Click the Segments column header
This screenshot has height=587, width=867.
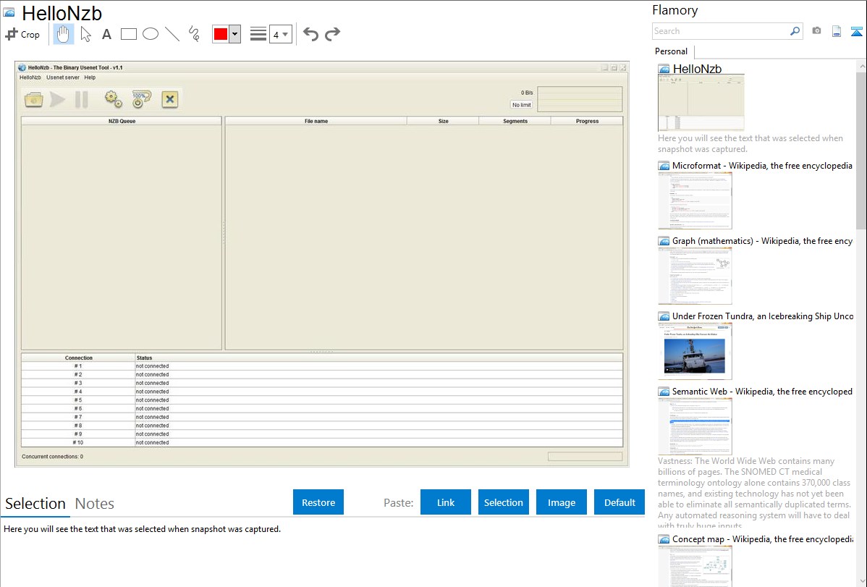pyautogui.click(x=515, y=121)
